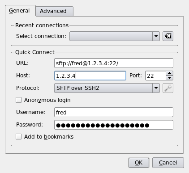Choose protocol from SFTP over SSH2 combo
The height and width of the screenshot is (173, 189).
107,88
